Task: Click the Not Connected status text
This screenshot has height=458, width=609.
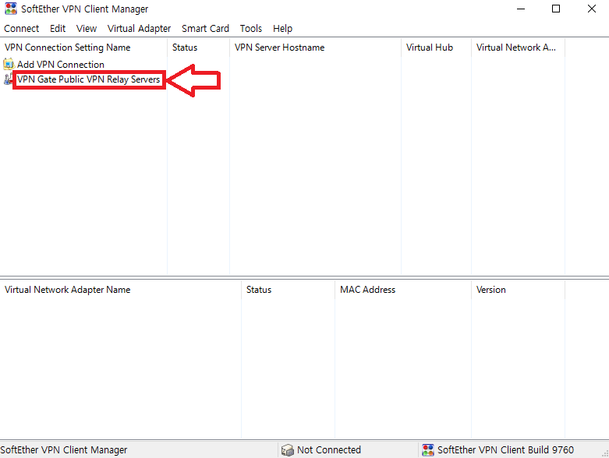Action: 329,450
